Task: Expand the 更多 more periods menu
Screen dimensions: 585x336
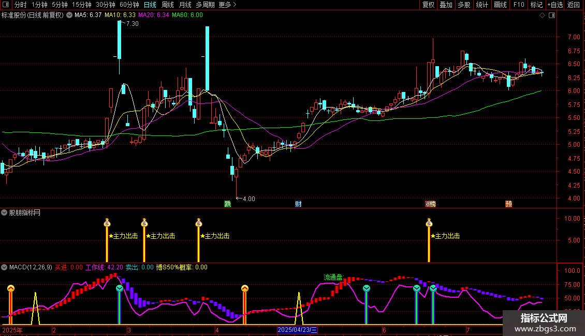Action: (228, 5)
